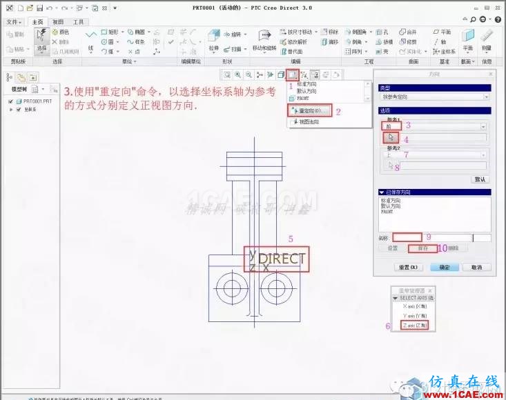Expand the 按尺寸移动 dropdown arrow
Screen dimensions: 506x400
coord(316,32)
